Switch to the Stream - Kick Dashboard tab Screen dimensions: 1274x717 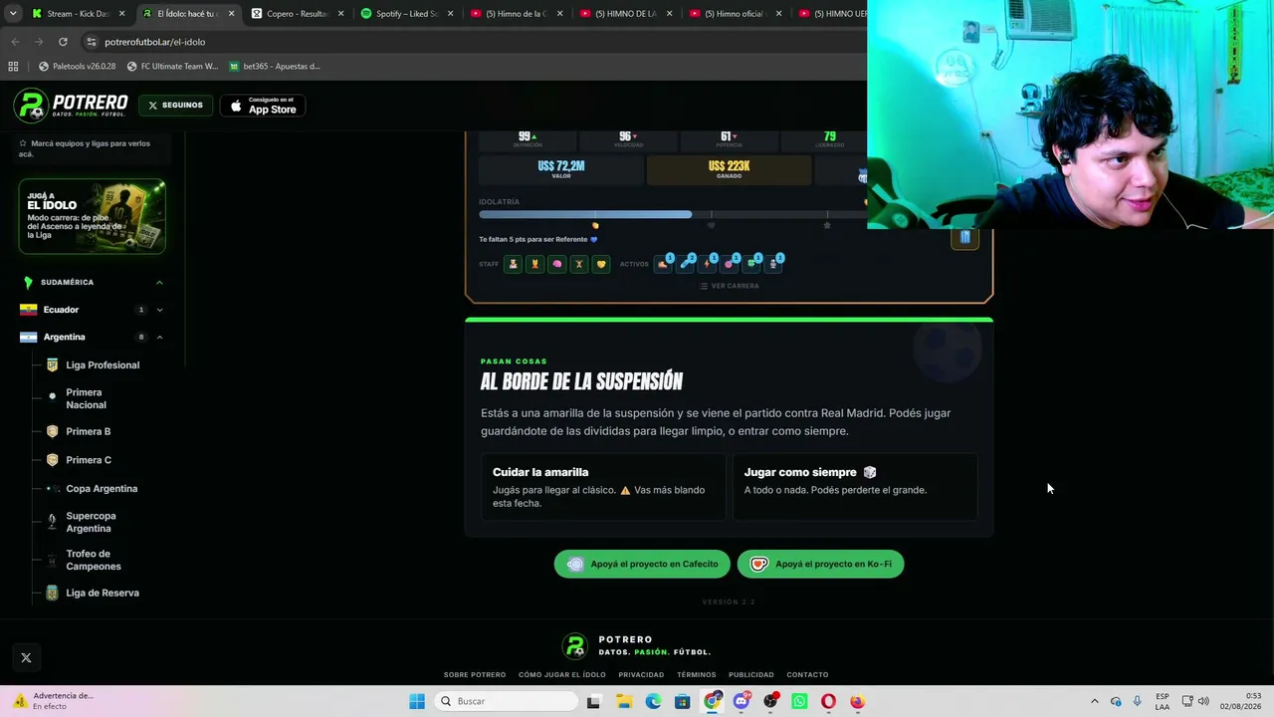[x=79, y=14]
